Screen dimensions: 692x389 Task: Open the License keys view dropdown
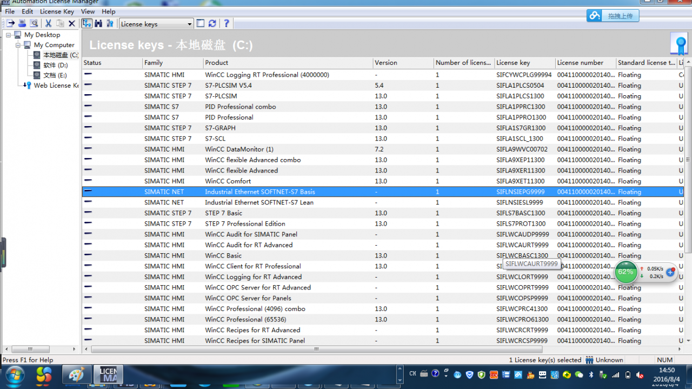156,24
